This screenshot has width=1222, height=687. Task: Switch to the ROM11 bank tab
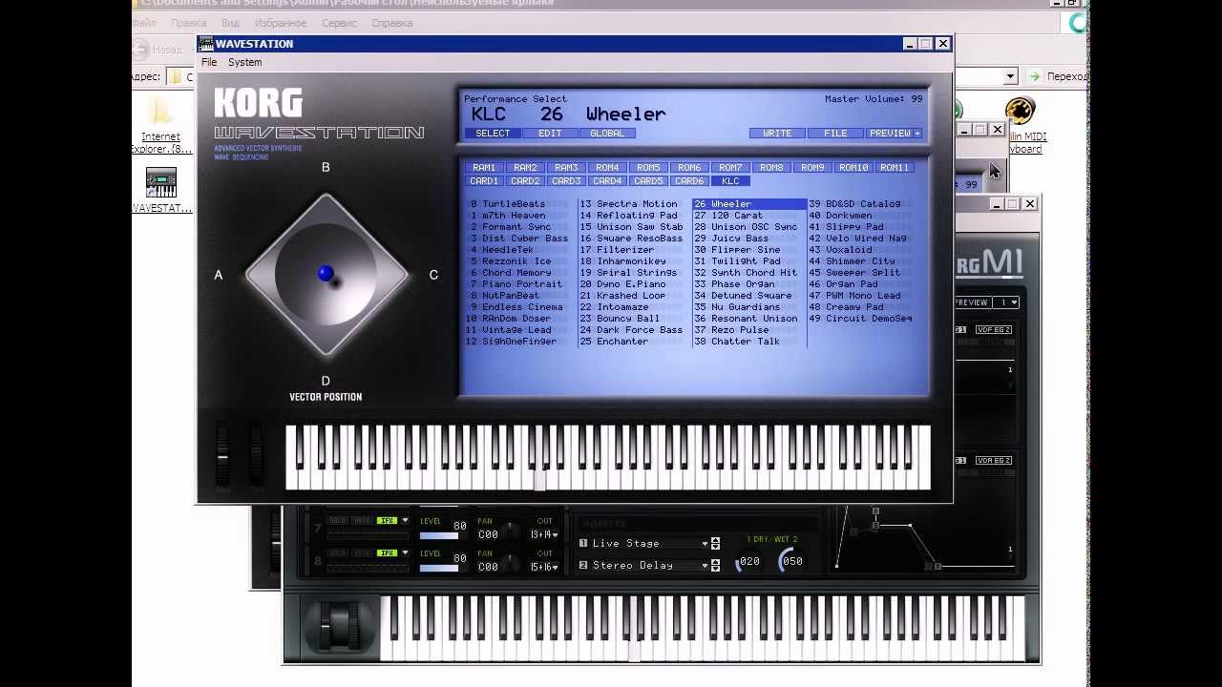pos(895,168)
